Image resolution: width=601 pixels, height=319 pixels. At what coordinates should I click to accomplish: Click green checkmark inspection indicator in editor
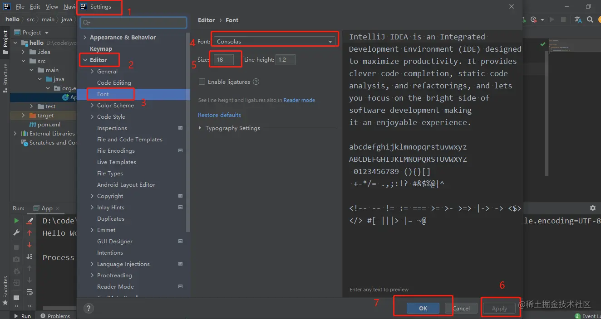[542, 44]
